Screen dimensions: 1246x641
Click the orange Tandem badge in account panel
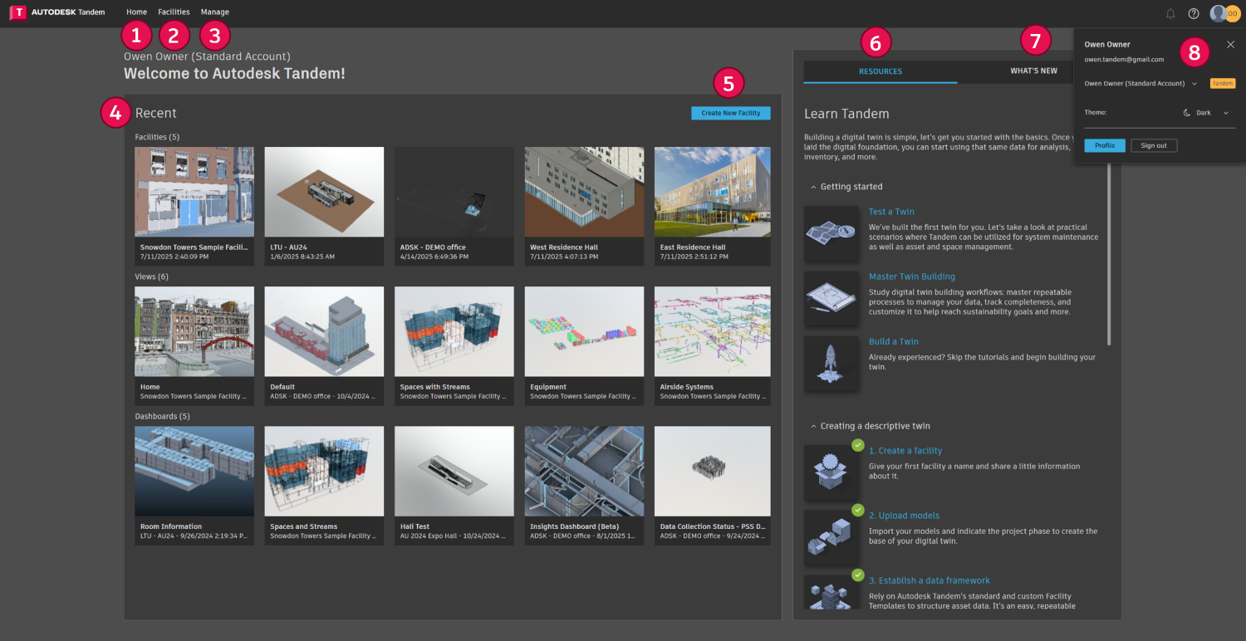point(1223,83)
